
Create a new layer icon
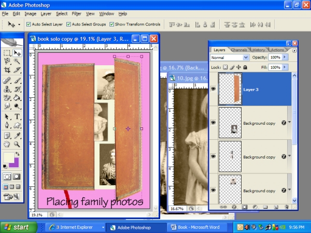[x=276, y=207]
